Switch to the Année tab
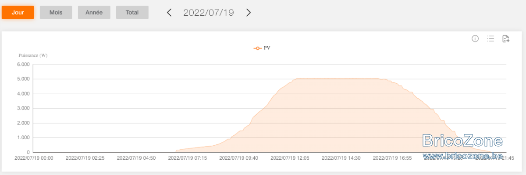The height and width of the screenshot is (175, 526). point(94,13)
